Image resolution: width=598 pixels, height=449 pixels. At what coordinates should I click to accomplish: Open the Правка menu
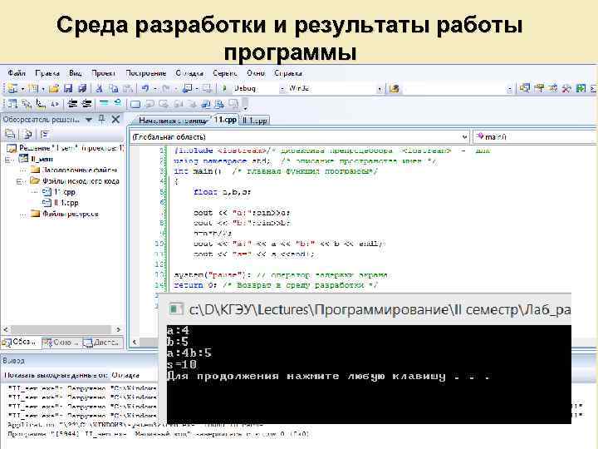click(47, 73)
